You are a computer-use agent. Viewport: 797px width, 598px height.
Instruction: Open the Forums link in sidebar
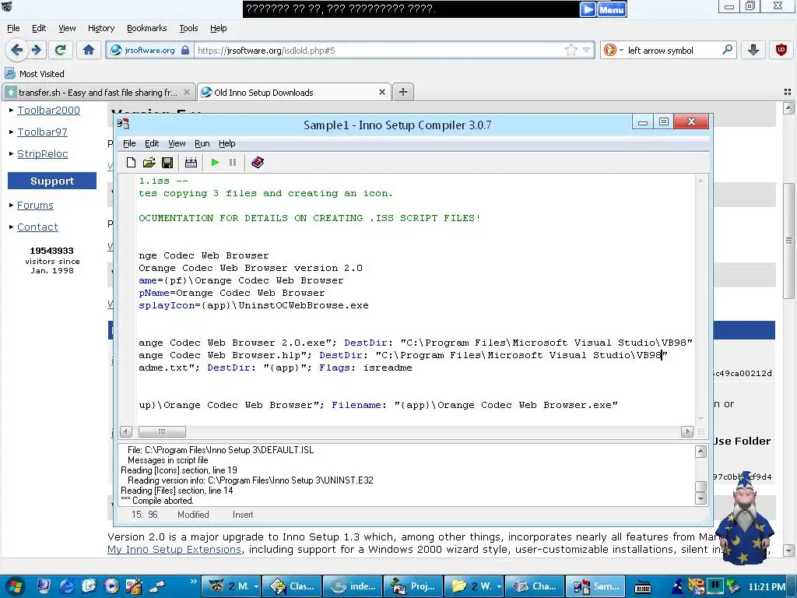tap(35, 206)
